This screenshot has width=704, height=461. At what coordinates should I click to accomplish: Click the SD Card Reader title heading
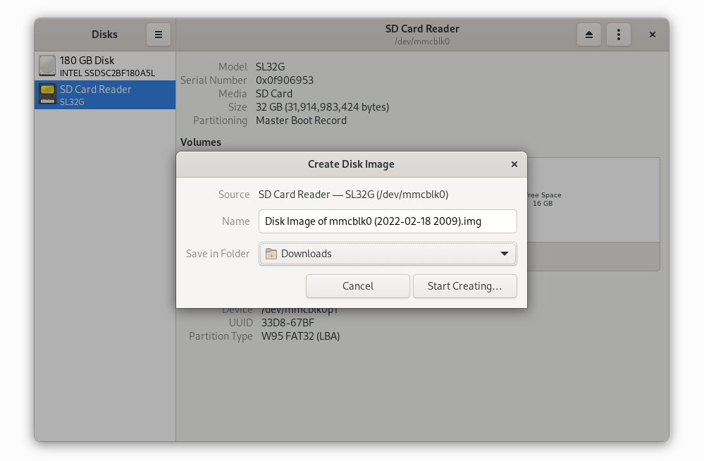(x=421, y=28)
